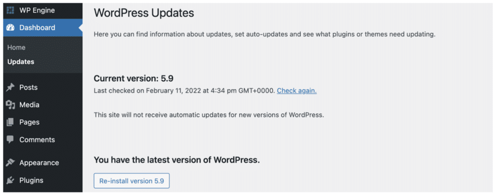Click the Comments speech bubble icon
This screenshot has height=195, width=496.
[10, 139]
